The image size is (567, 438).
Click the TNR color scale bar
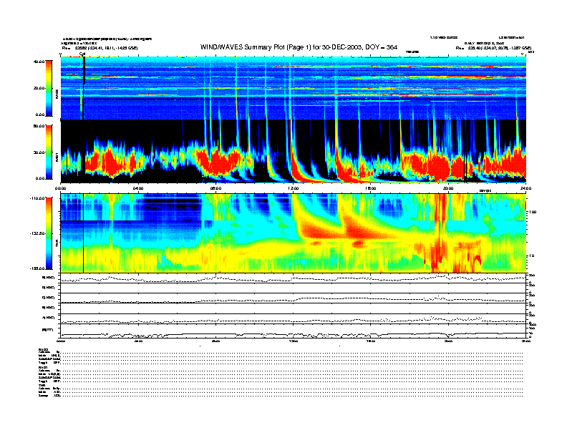coord(49,233)
